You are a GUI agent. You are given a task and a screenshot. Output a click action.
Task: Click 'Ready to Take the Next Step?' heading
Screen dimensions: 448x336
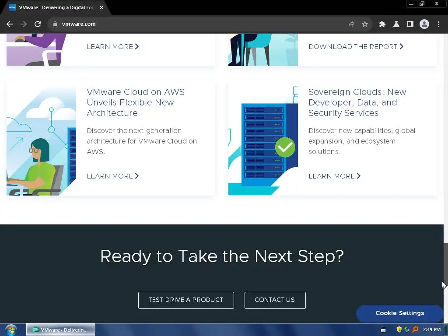click(x=222, y=256)
